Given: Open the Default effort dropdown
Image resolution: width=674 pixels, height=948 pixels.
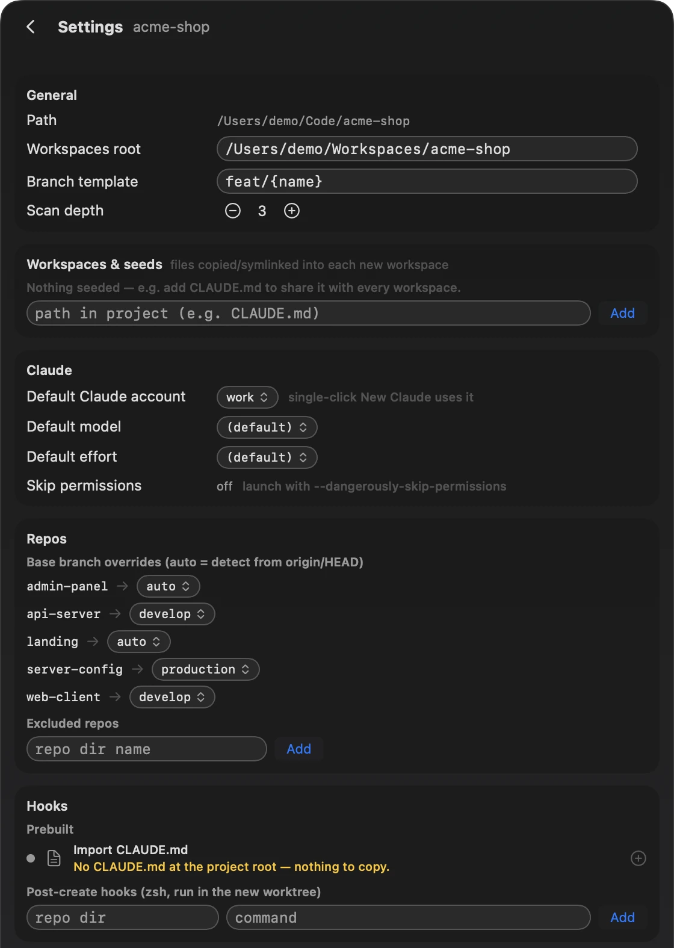Looking at the screenshot, I should pos(267,457).
